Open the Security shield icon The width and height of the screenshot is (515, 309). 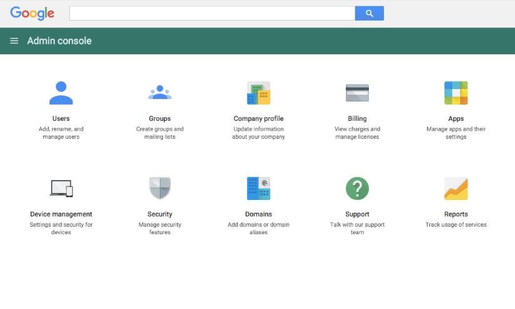[160, 188]
